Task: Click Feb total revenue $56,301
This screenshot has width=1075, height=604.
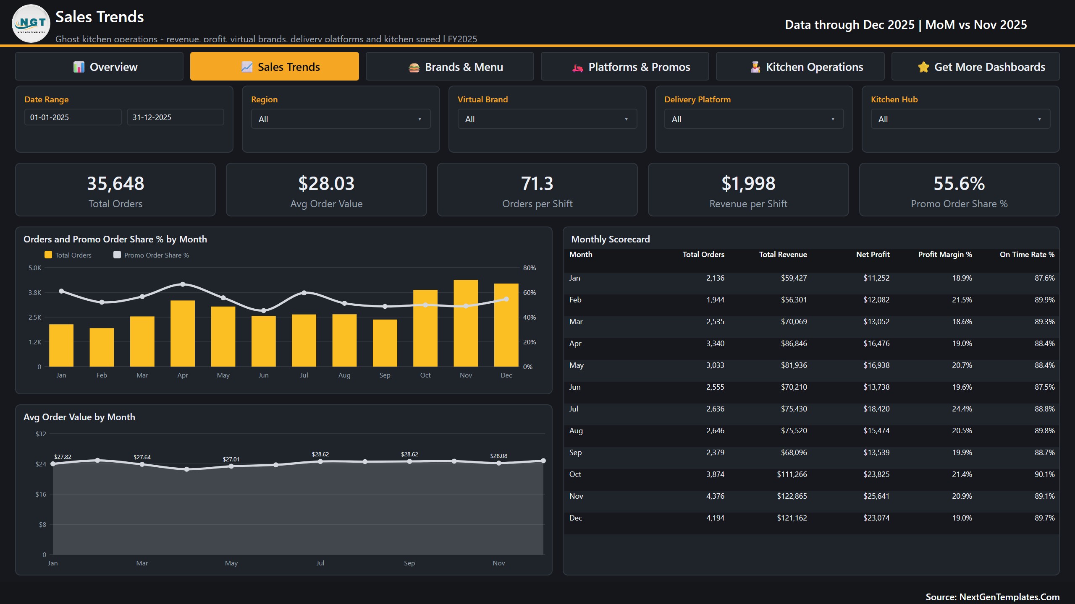Action: point(794,300)
